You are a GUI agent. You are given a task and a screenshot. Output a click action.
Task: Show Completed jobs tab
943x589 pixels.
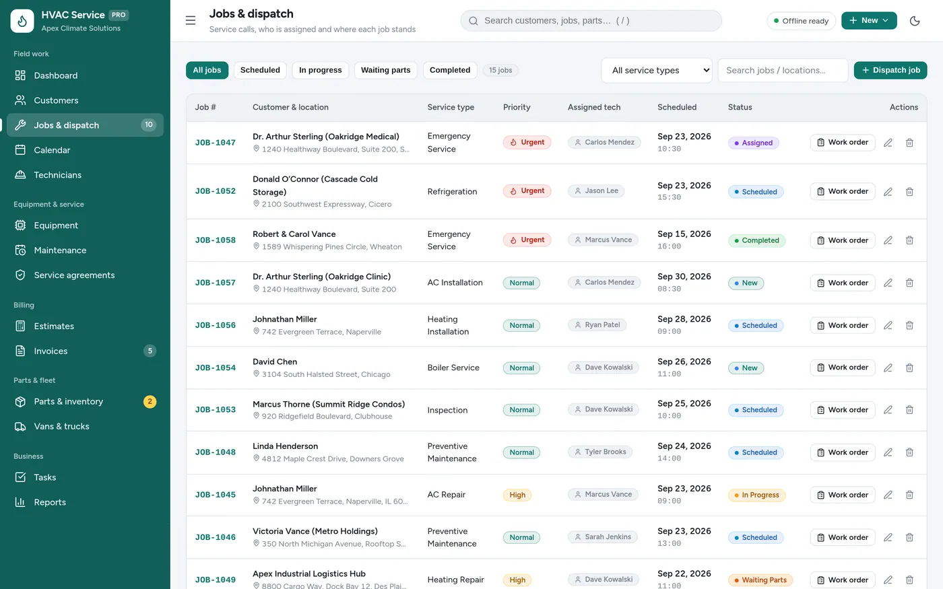(x=450, y=70)
